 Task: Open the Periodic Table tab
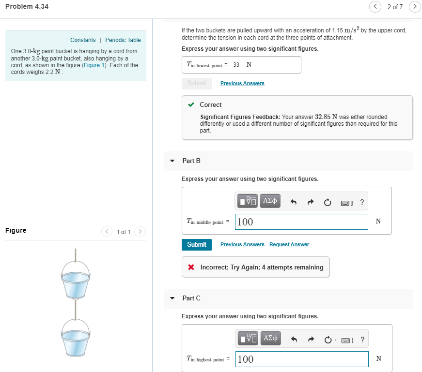[x=123, y=40]
